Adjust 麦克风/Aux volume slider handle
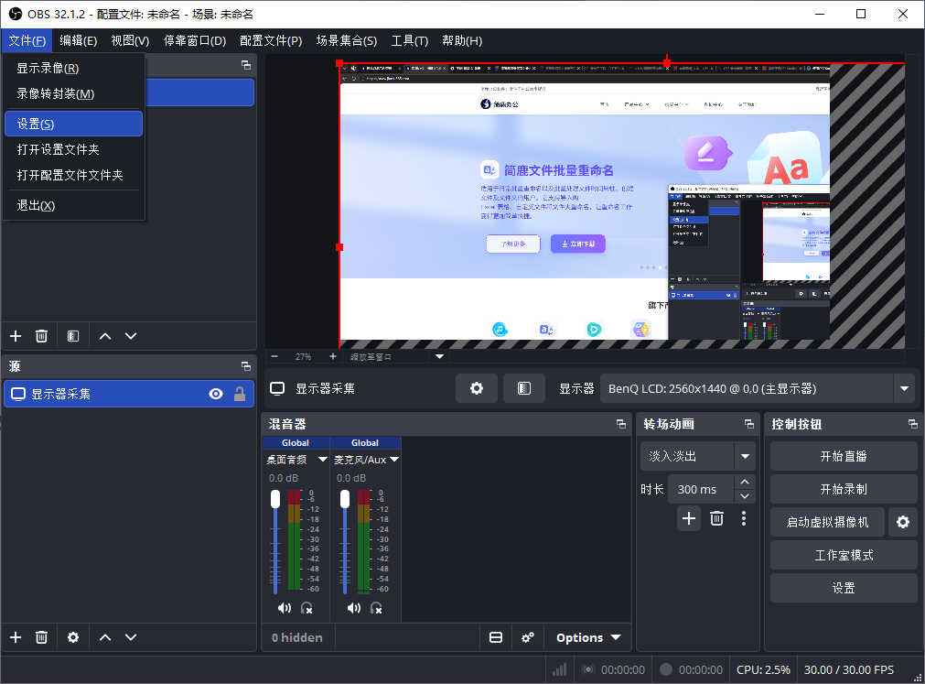The height and width of the screenshot is (684, 925). (x=345, y=499)
